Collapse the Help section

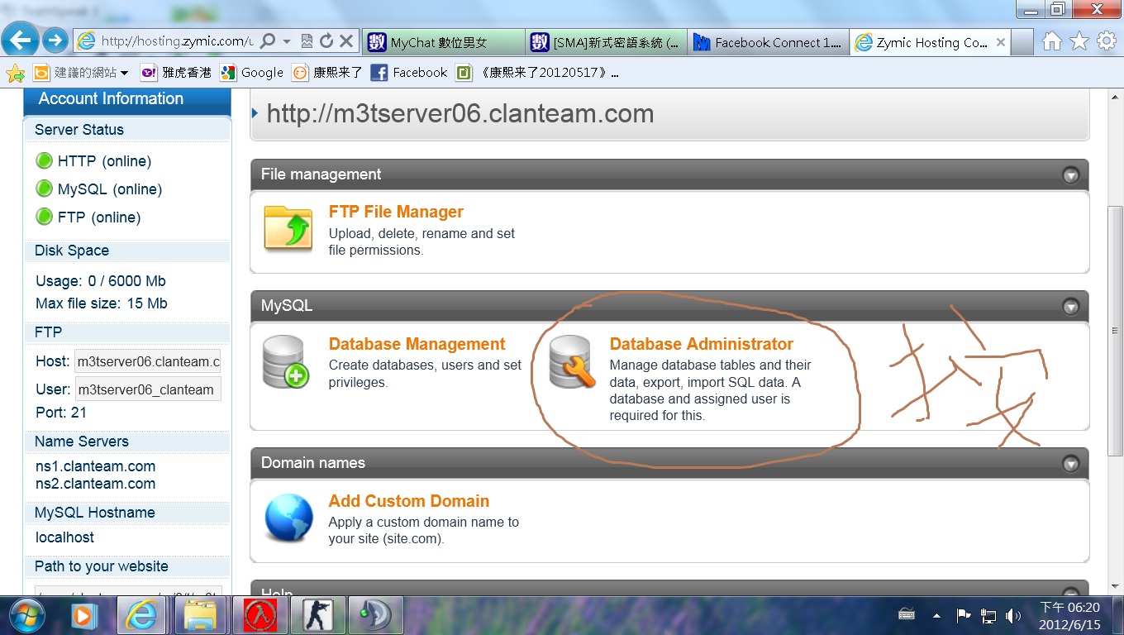click(x=1071, y=592)
